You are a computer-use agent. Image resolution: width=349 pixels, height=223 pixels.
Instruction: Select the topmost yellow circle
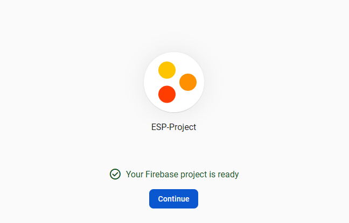(167, 70)
